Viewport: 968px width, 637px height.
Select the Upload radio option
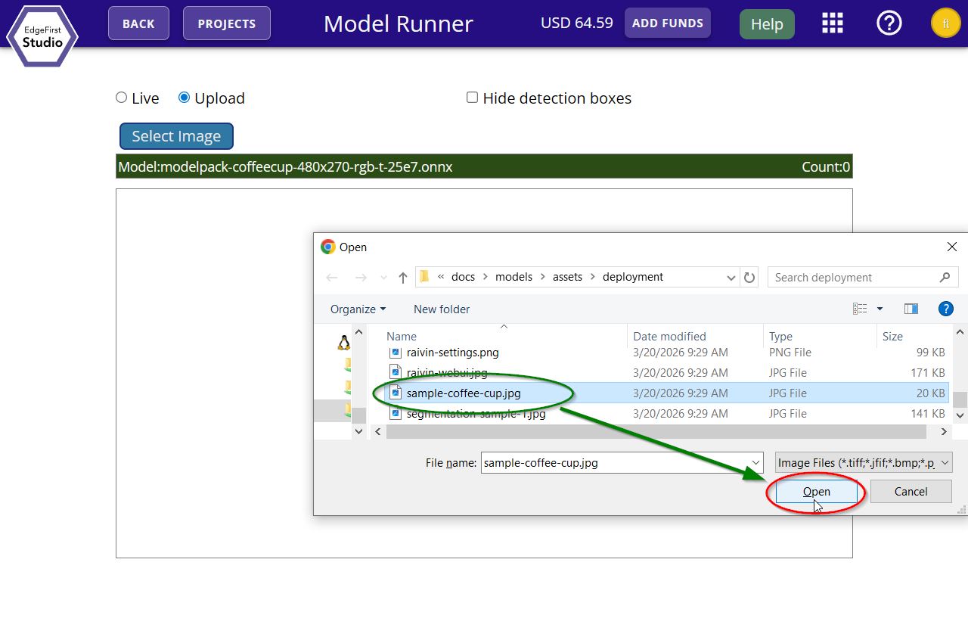pos(184,98)
